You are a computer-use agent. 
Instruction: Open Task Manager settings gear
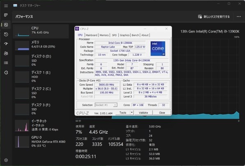[6, 160]
